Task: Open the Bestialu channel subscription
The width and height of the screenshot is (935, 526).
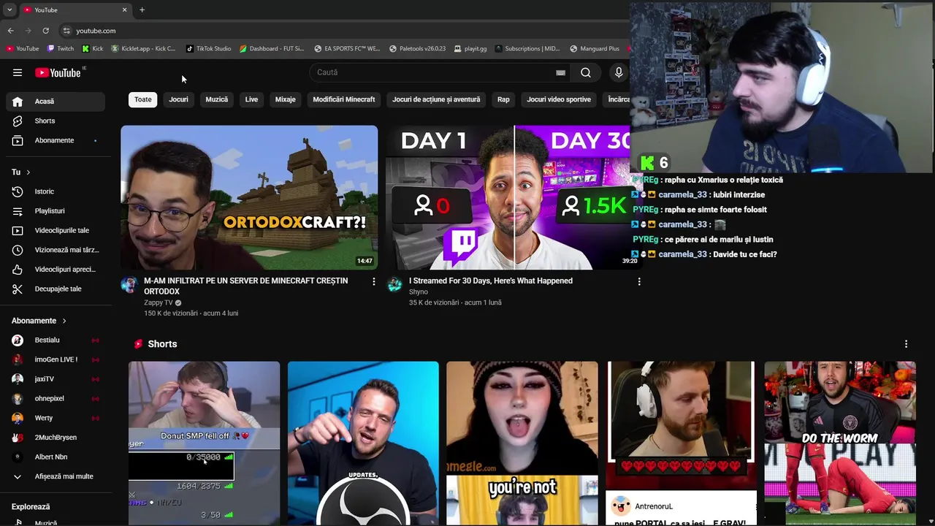Action: pyautogui.click(x=56, y=340)
